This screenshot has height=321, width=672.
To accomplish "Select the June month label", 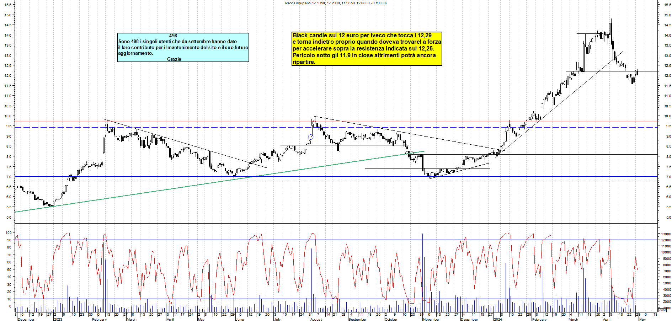I will (240, 319).
